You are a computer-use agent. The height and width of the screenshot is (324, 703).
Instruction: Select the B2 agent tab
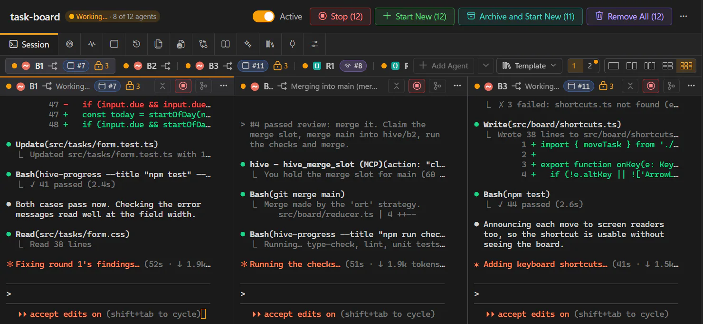[x=147, y=66]
